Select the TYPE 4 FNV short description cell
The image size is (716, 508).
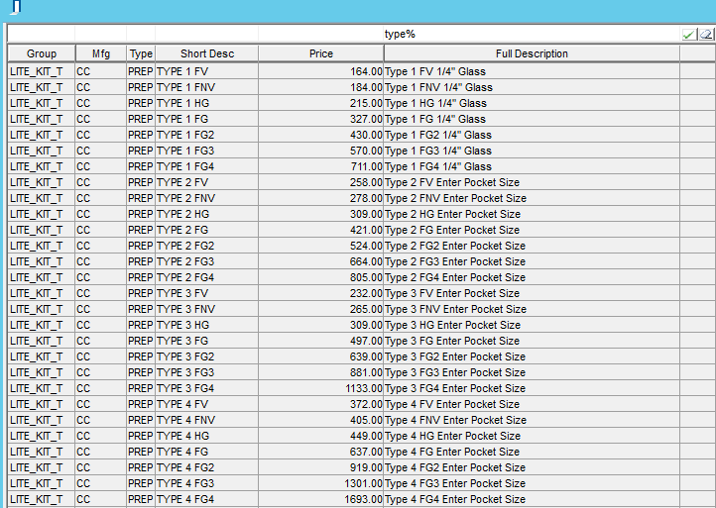point(207,421)
